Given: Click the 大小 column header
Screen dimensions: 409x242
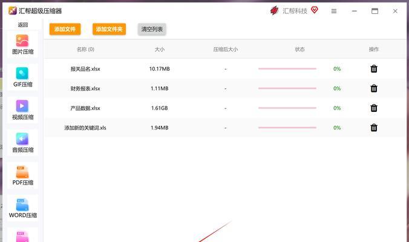Looking at the screenshot, I should pyautogui.click(x=159, y=49).
